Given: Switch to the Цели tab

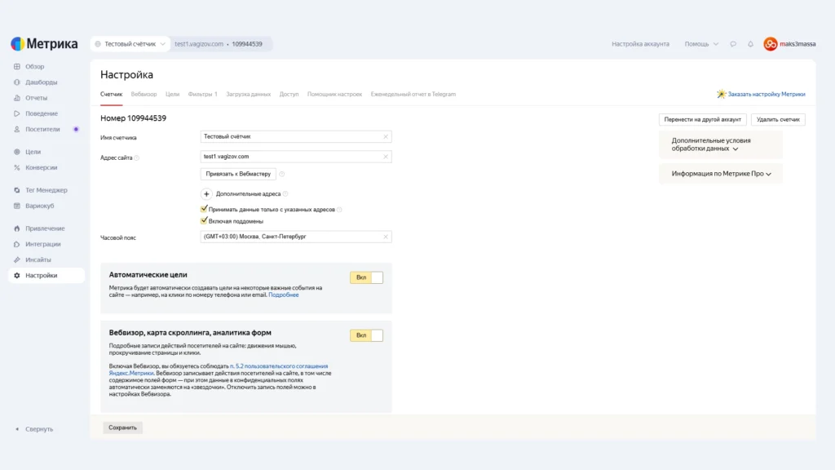Looking at the screenshot, I should click(172, 95).
